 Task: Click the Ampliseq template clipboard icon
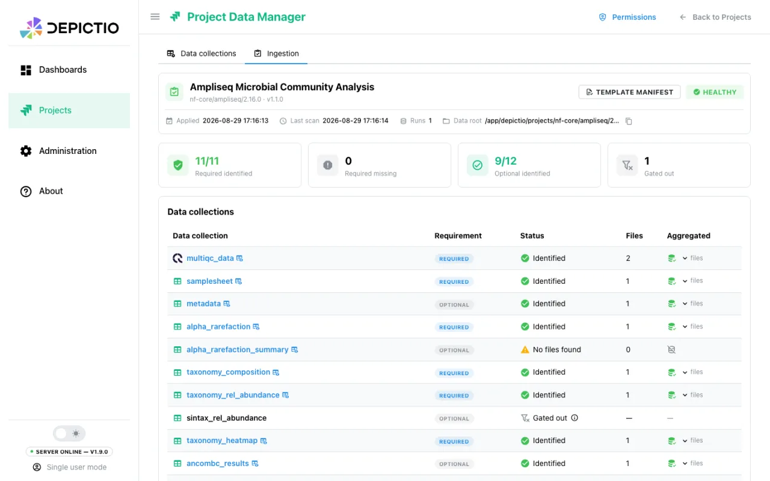point(174,92)
